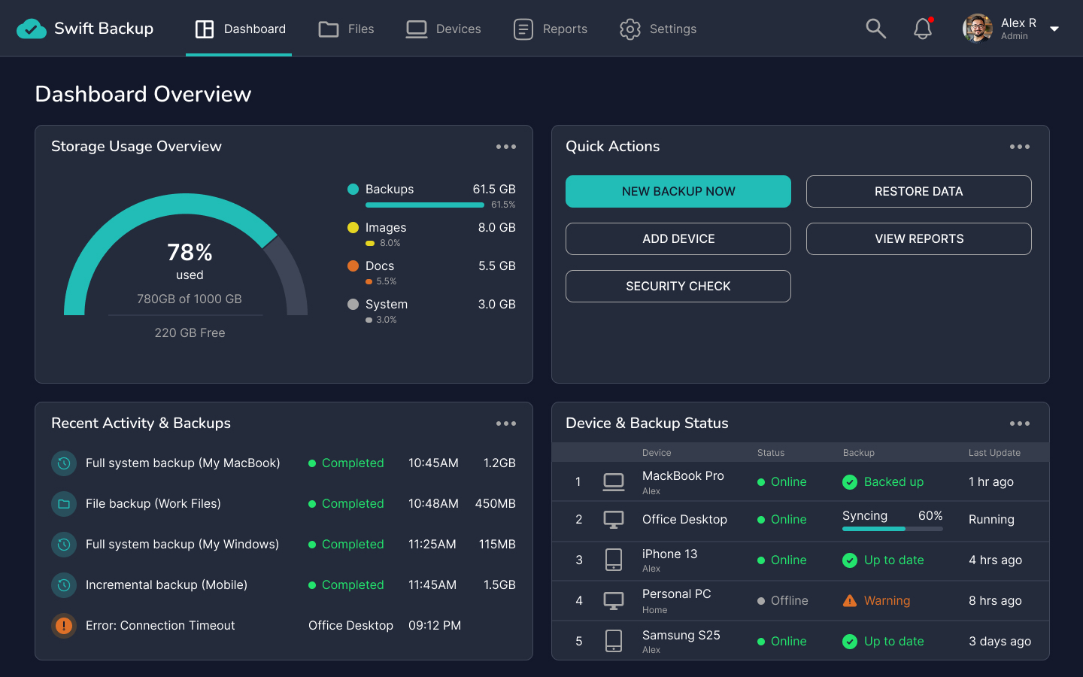Click the clock icon for My MacBook backup
The width and height of the screenshot is (1083, 677).
coord(64,463)
